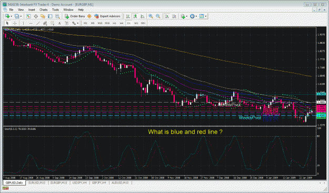
Task: Switch to candlestick chart display
Action: [135, 16]
